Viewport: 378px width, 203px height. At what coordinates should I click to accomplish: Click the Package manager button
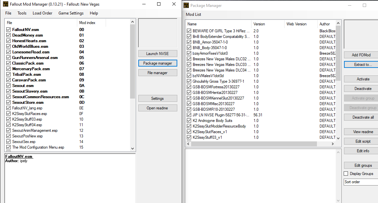point(158,63)
